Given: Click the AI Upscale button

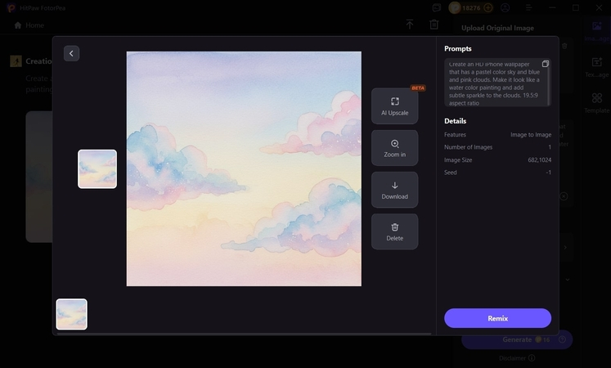Looking at the screenshot, I should 394,106.
